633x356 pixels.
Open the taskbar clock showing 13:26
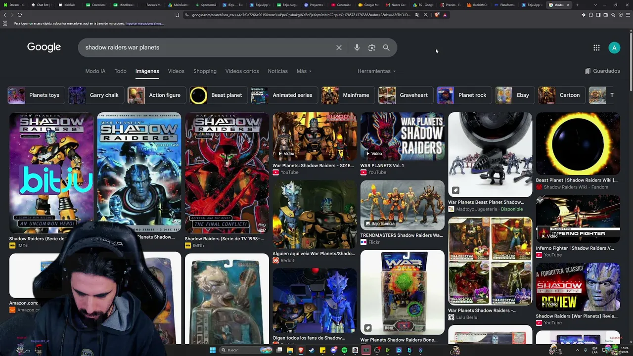[x=624, y=350]
